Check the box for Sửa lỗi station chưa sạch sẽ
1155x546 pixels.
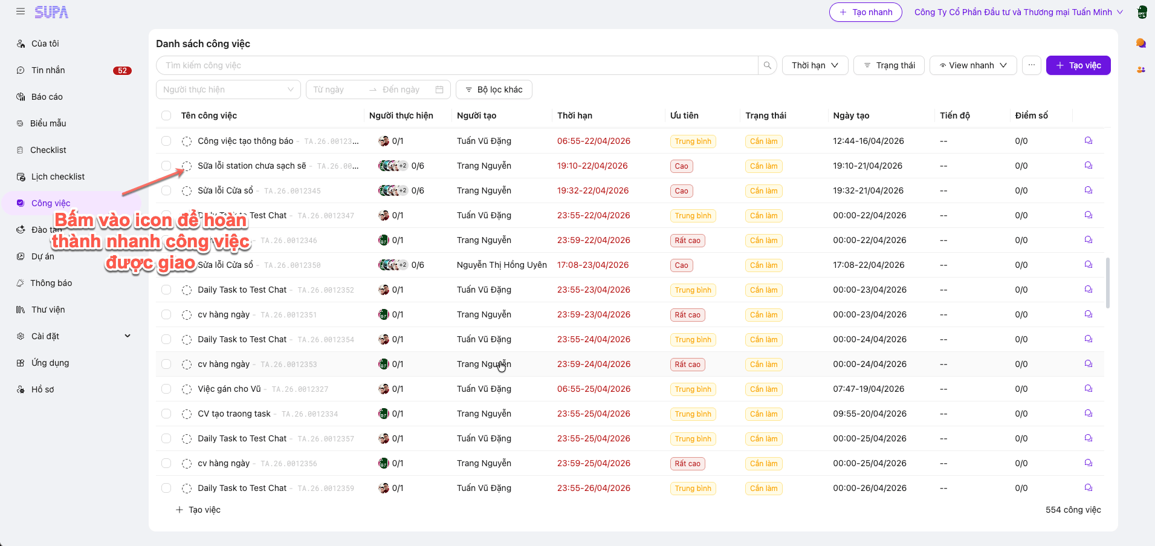pos(166,166)
